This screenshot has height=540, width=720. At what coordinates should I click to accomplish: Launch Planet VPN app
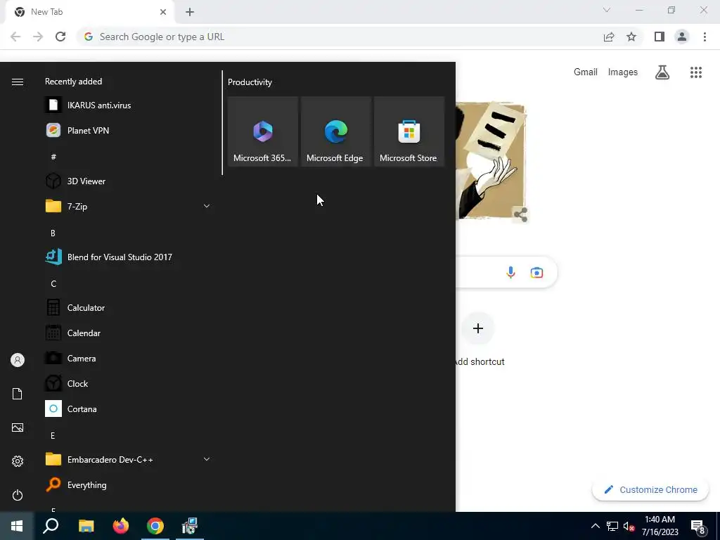click(129, 130)
